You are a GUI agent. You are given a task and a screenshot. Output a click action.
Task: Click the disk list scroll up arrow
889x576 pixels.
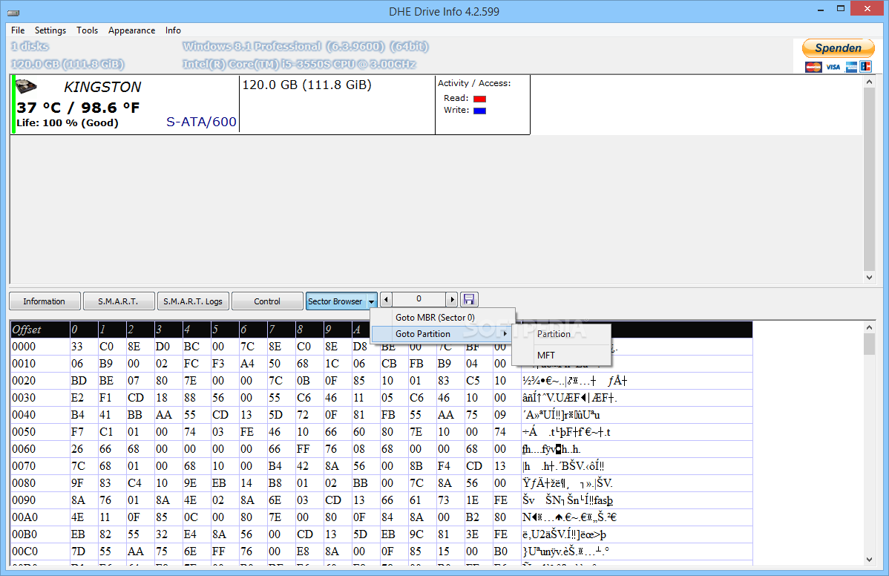[869, 82]
